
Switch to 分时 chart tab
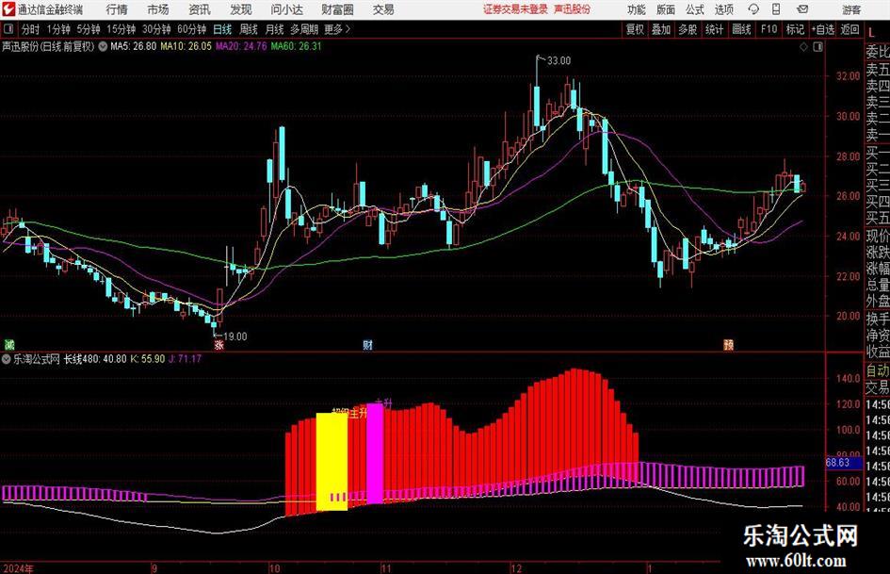[x=31, y=29]
